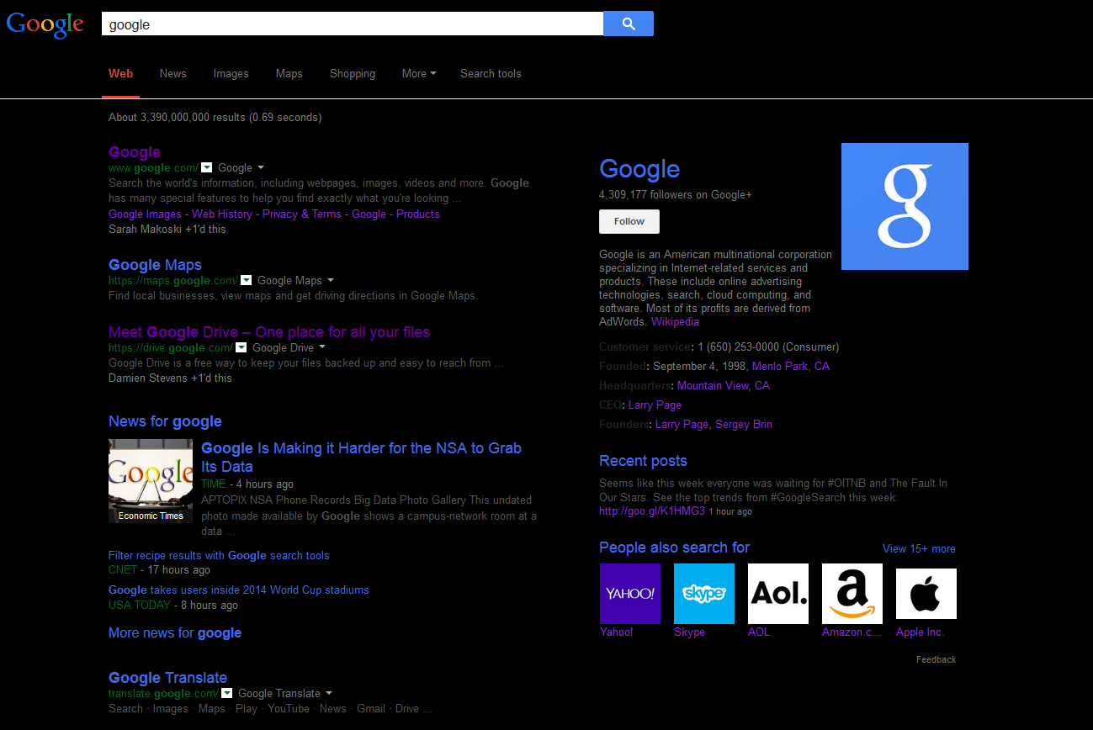Click the white box icon next to www.google.com/
This screenshot has width=1093, height=730.
207,167
